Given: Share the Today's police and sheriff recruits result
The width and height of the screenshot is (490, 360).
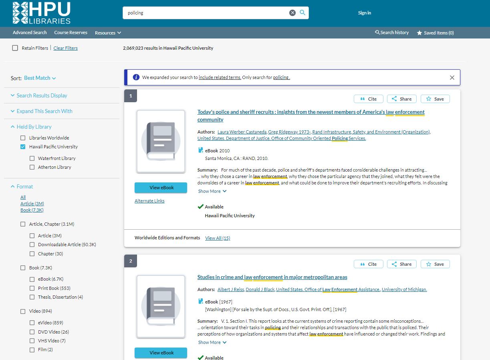Looking at the screenshot, I should (402, 99).
